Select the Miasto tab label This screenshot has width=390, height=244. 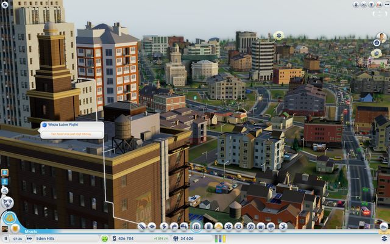pos(31,232)
